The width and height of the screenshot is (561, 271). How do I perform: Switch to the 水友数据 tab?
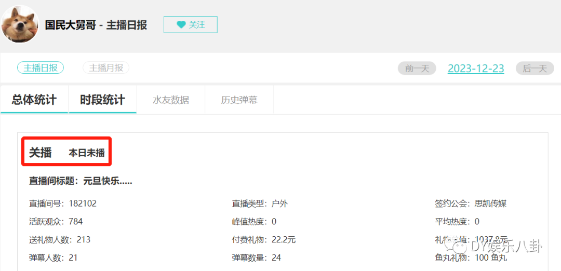[x=171, y=100]
